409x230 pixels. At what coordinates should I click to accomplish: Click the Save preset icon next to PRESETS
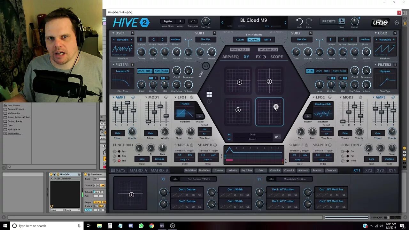point(342,21)
